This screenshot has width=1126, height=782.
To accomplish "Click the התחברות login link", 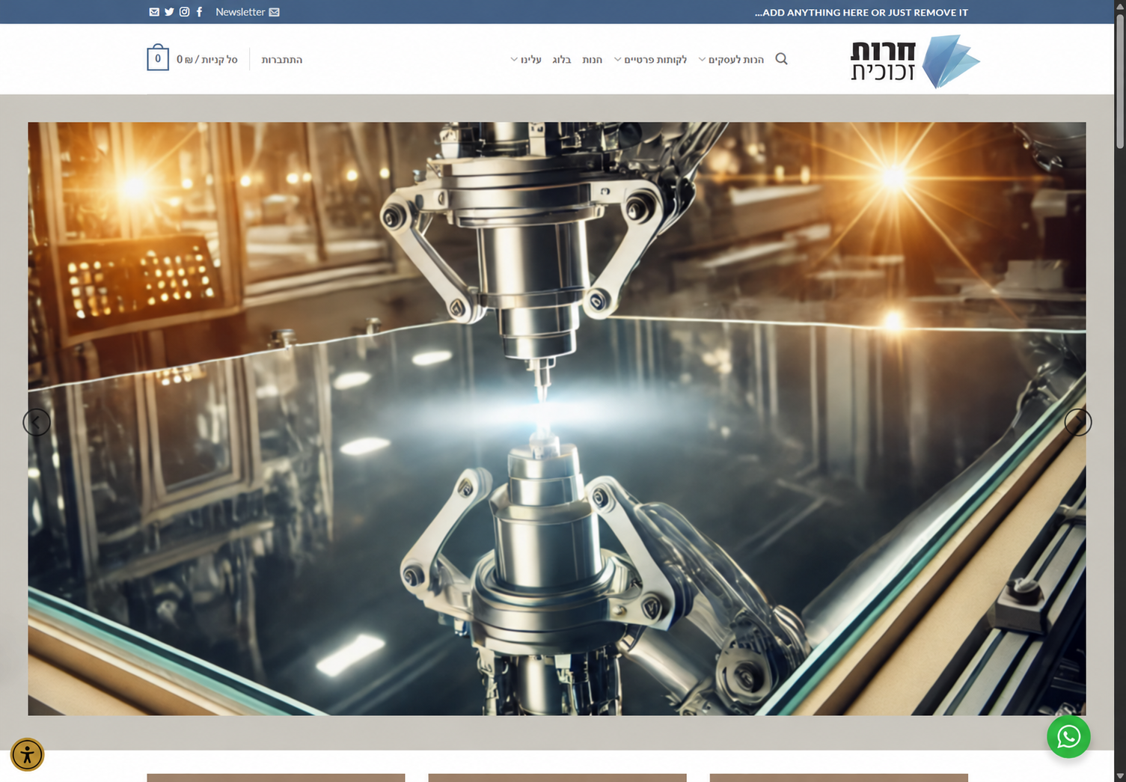I will coord(282,60).
